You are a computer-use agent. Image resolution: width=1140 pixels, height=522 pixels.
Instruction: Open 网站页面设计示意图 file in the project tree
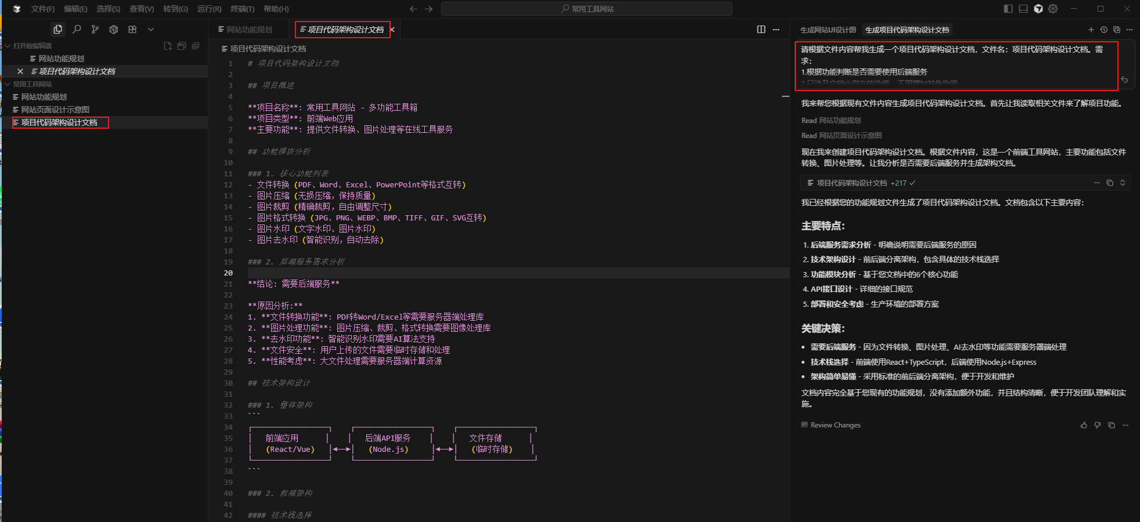pyautogui.click(x=51, y=110)
